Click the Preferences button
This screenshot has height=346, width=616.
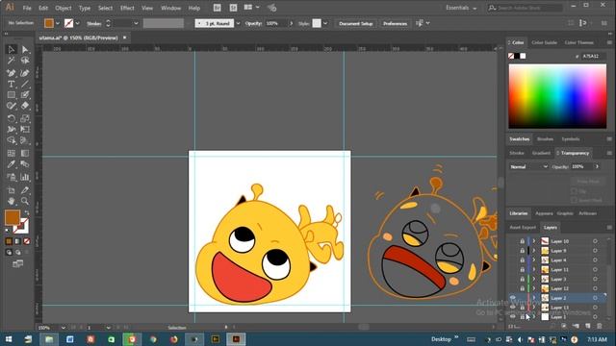[x=396, y=23]
